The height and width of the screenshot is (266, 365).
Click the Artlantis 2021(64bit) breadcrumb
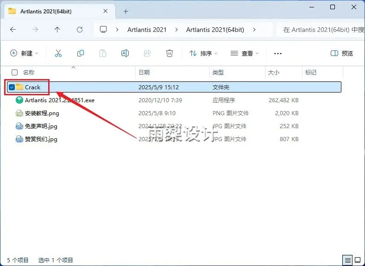215,30
